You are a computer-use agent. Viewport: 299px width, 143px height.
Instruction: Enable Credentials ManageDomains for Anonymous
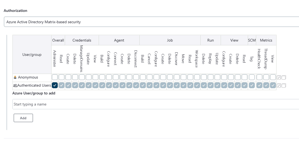pos(82,77)
